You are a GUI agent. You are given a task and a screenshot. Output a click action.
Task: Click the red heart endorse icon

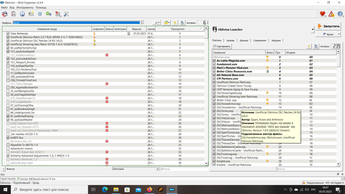323,14
